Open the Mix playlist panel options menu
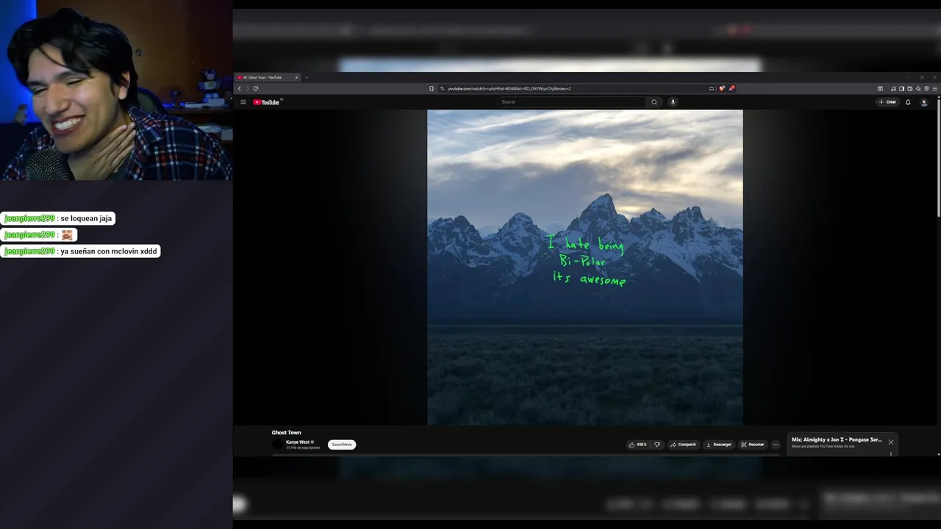Viewport: 941px width, 529px height. click(x=891, y=453)
